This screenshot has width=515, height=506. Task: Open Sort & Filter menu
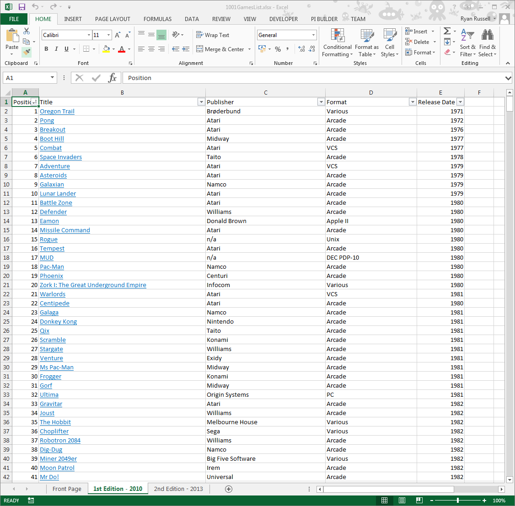click(x=468, y=43)
